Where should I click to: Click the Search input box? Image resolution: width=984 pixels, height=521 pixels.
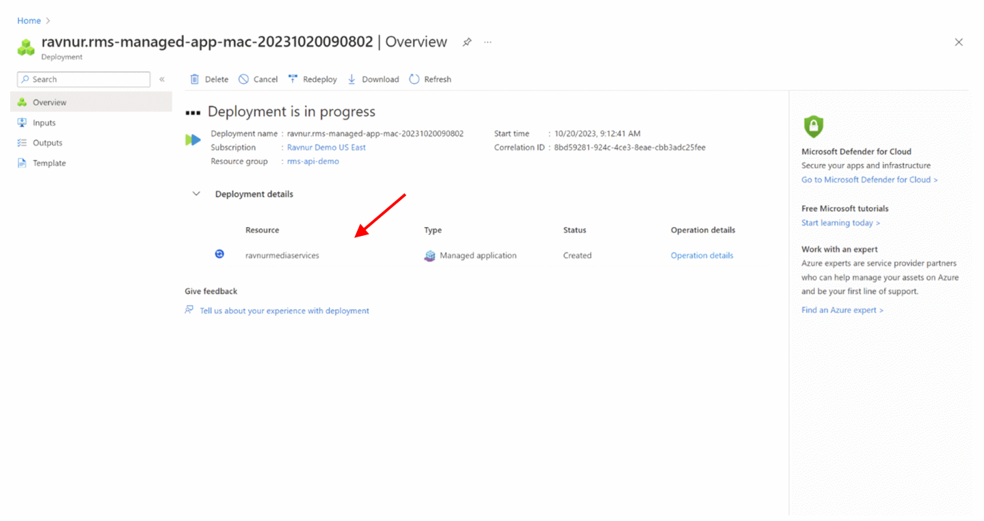83,79
